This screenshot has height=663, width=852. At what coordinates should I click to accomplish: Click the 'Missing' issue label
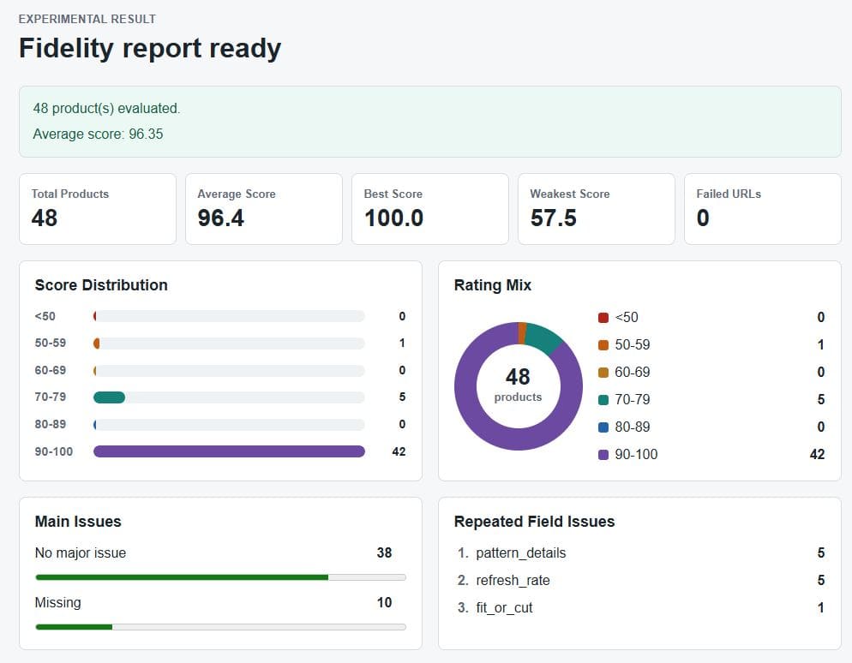coord(57,603)
